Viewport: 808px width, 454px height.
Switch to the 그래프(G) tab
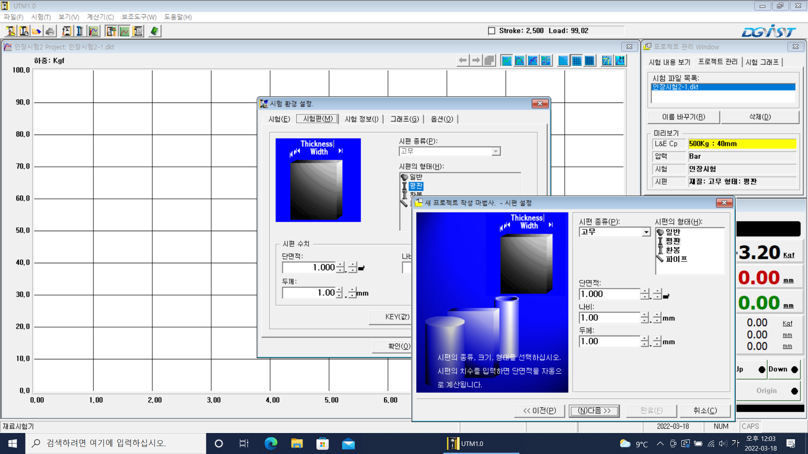[x=404, y=119]
